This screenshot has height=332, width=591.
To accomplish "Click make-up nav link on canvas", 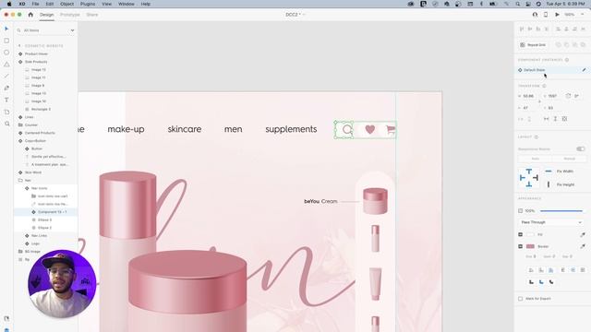I will coord(126,129).
